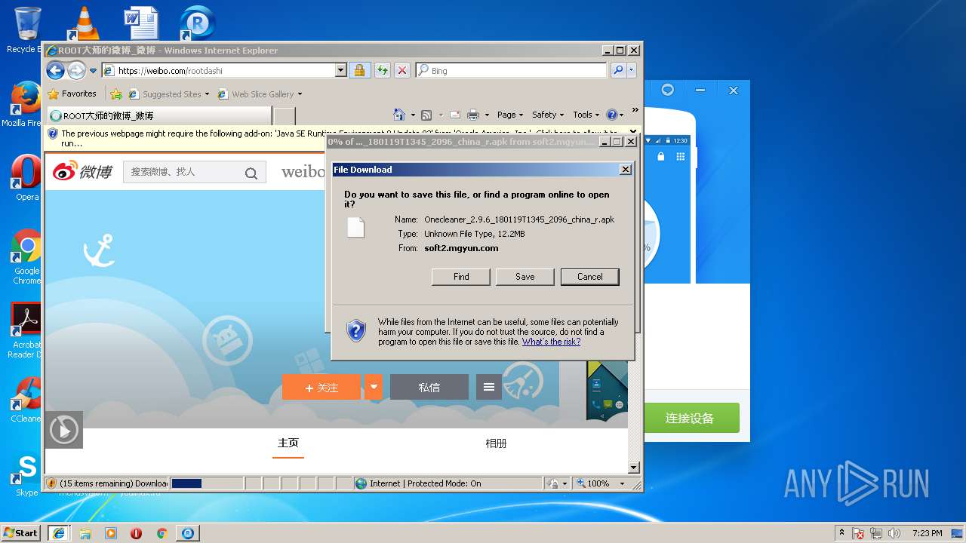Click into the IE address bar
Screen dimensions: 966x543
(226, 70)
